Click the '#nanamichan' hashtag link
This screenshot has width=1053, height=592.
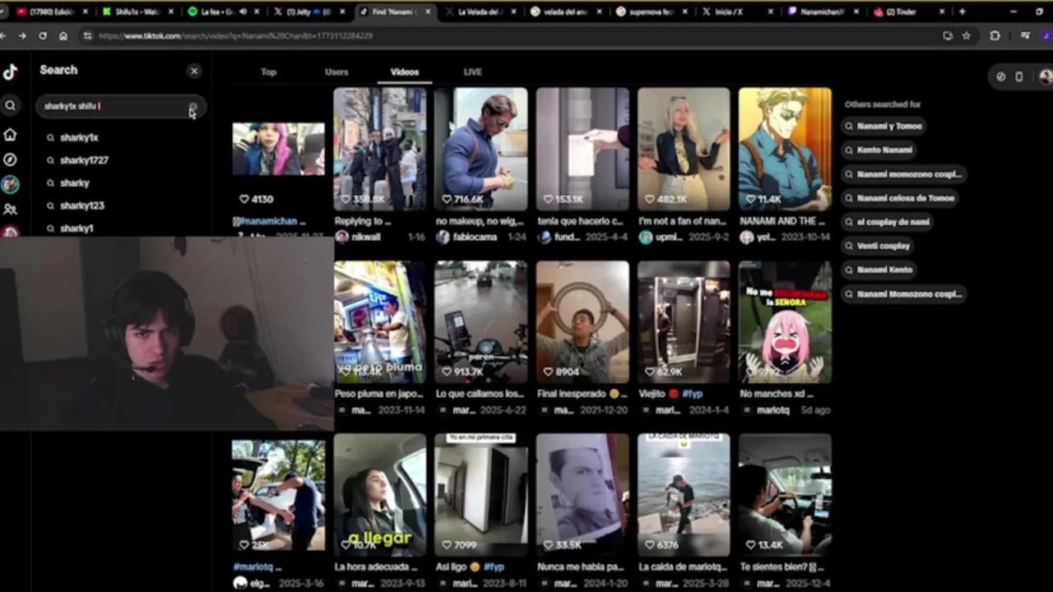(x=267, y=221)
